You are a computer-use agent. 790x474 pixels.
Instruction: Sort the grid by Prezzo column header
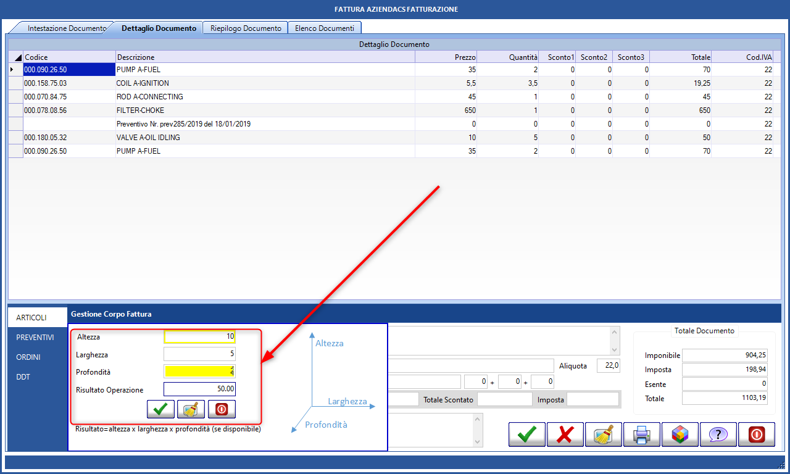pyautogui.click(x=446, y=57)
